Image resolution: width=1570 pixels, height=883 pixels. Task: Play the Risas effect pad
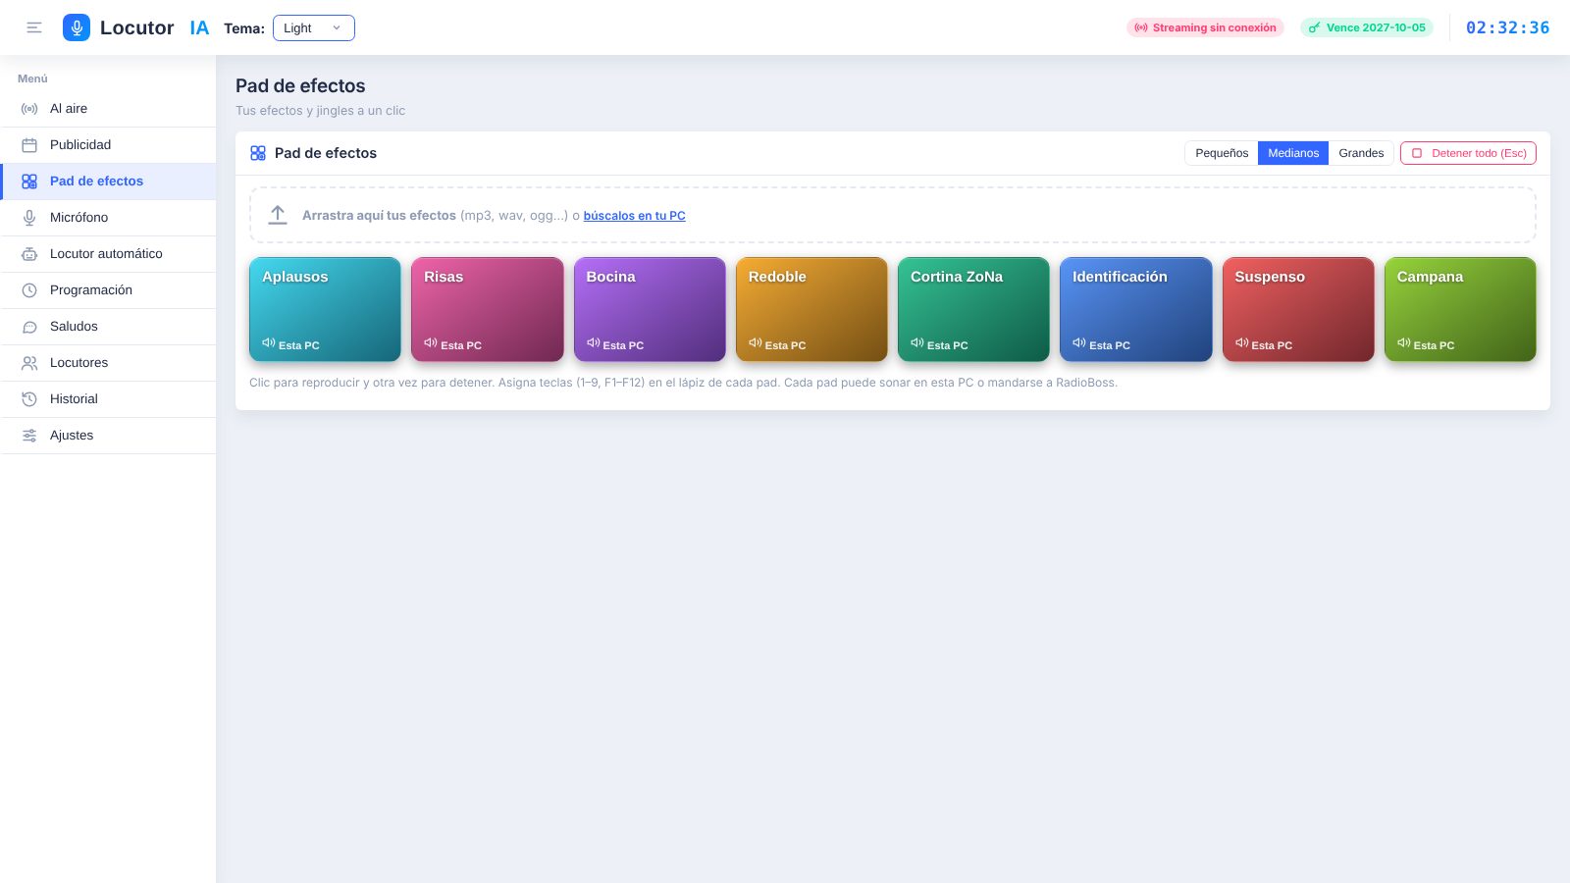pos(487,309)
